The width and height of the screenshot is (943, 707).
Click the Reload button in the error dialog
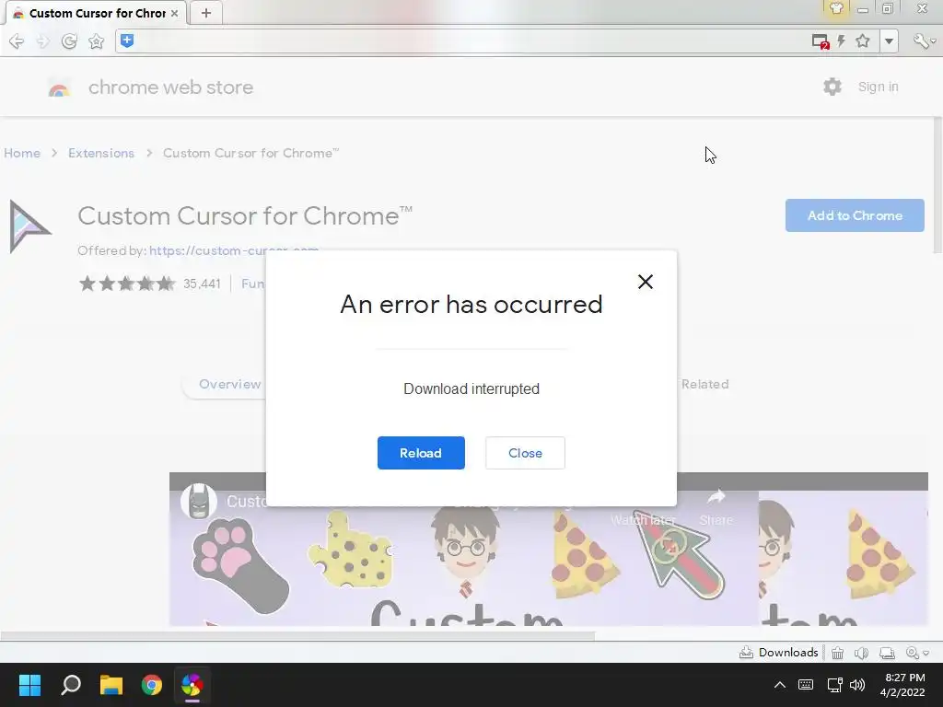(x=421, y=453)
